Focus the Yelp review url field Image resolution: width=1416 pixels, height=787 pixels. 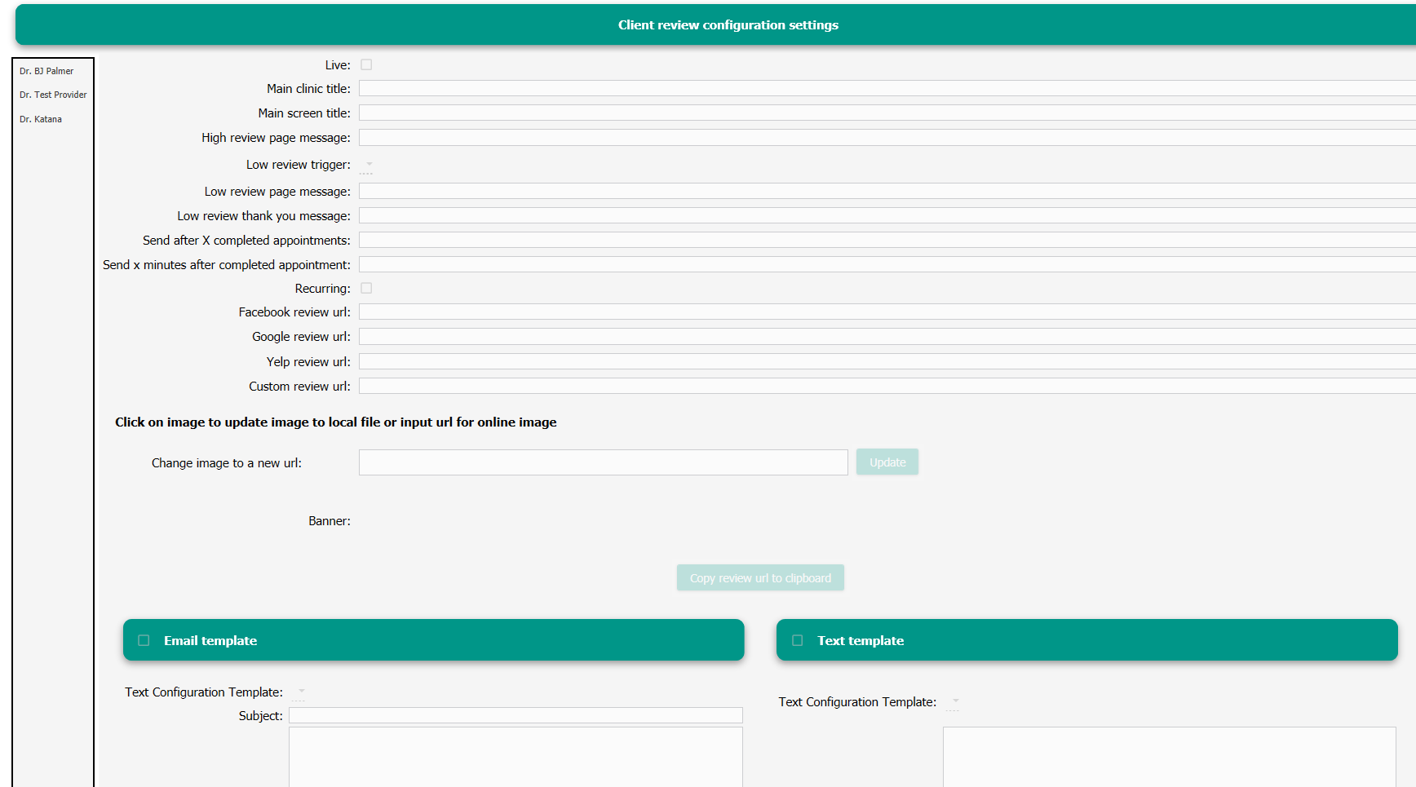click(887, 361)
